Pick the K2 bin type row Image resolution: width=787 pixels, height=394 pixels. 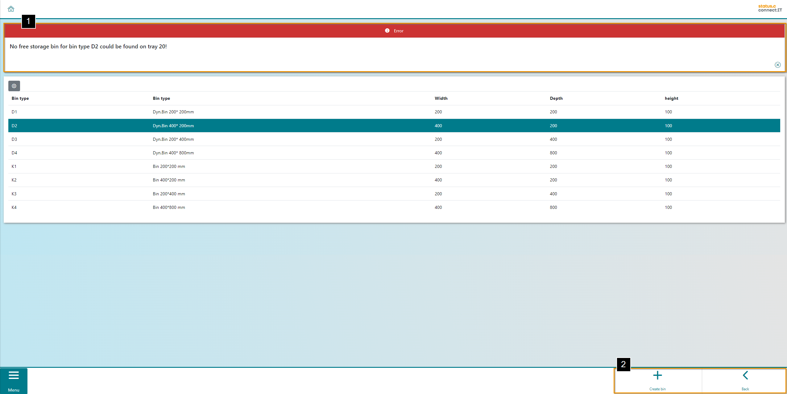click(x=14, y=180)
